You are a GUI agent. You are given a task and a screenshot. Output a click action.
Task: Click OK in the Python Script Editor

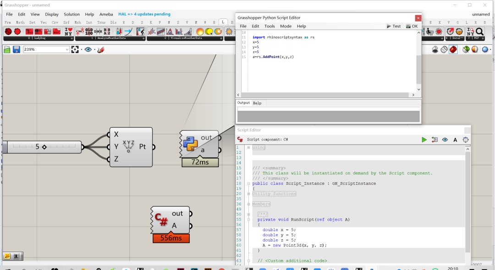412,26
